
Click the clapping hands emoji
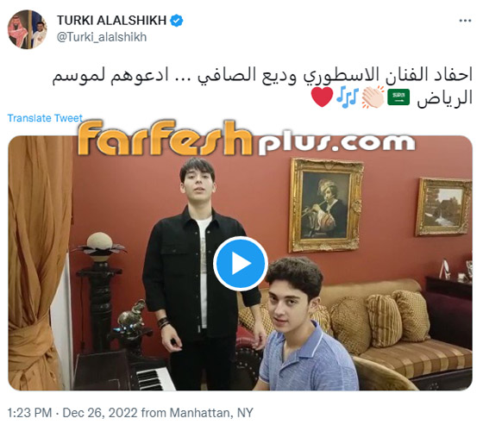pyautogui.click(x=373, y=97)
